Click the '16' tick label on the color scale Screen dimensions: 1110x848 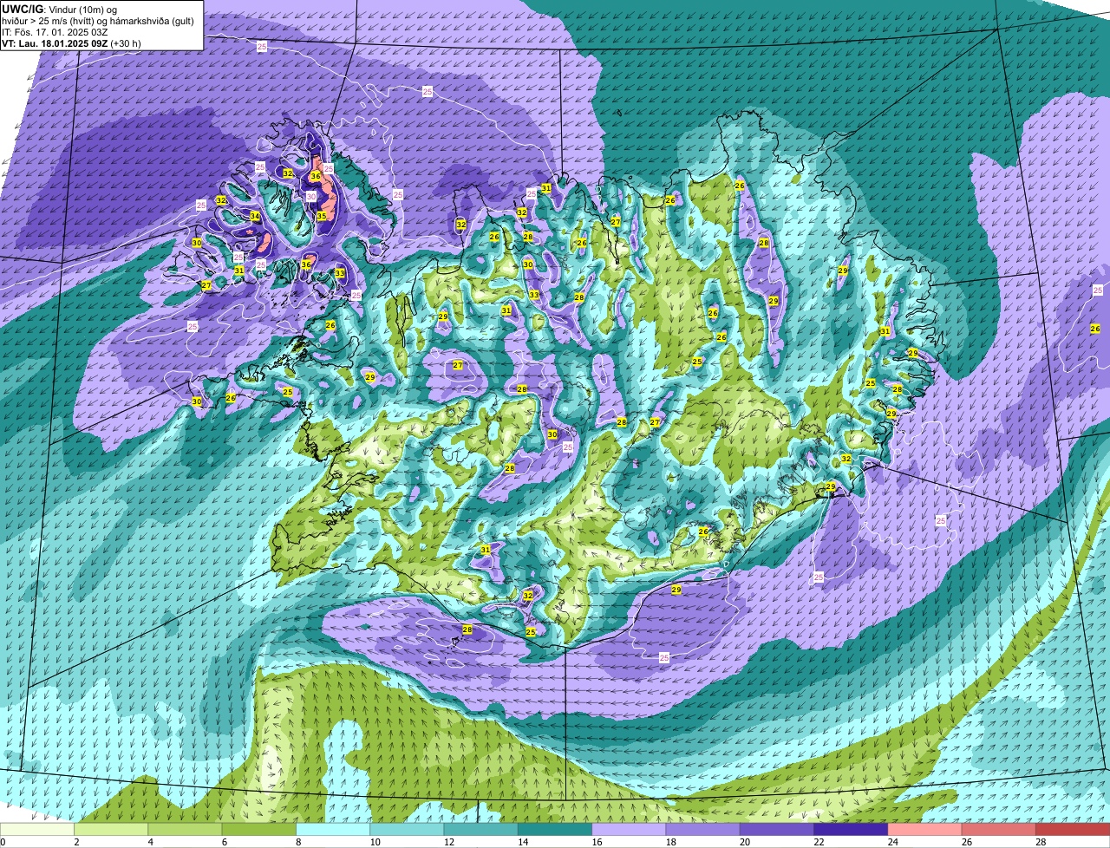tap(596, 842)
